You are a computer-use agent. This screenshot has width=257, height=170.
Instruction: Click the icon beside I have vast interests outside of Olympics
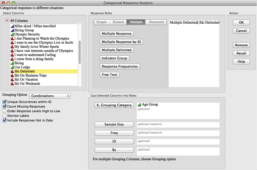coord(12,51)
